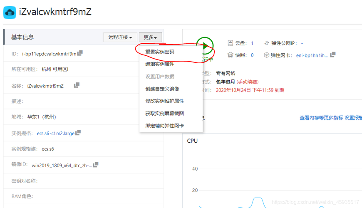Viewport: 362px width, 208px height.
Task: Select 重置实例密码 from the menu
Action: (159, 52)
